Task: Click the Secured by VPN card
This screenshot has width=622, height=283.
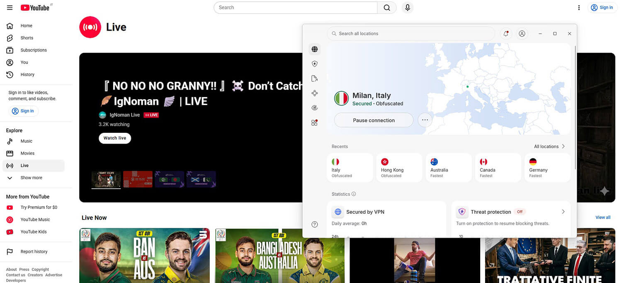Action: click(x=386, y=220)
